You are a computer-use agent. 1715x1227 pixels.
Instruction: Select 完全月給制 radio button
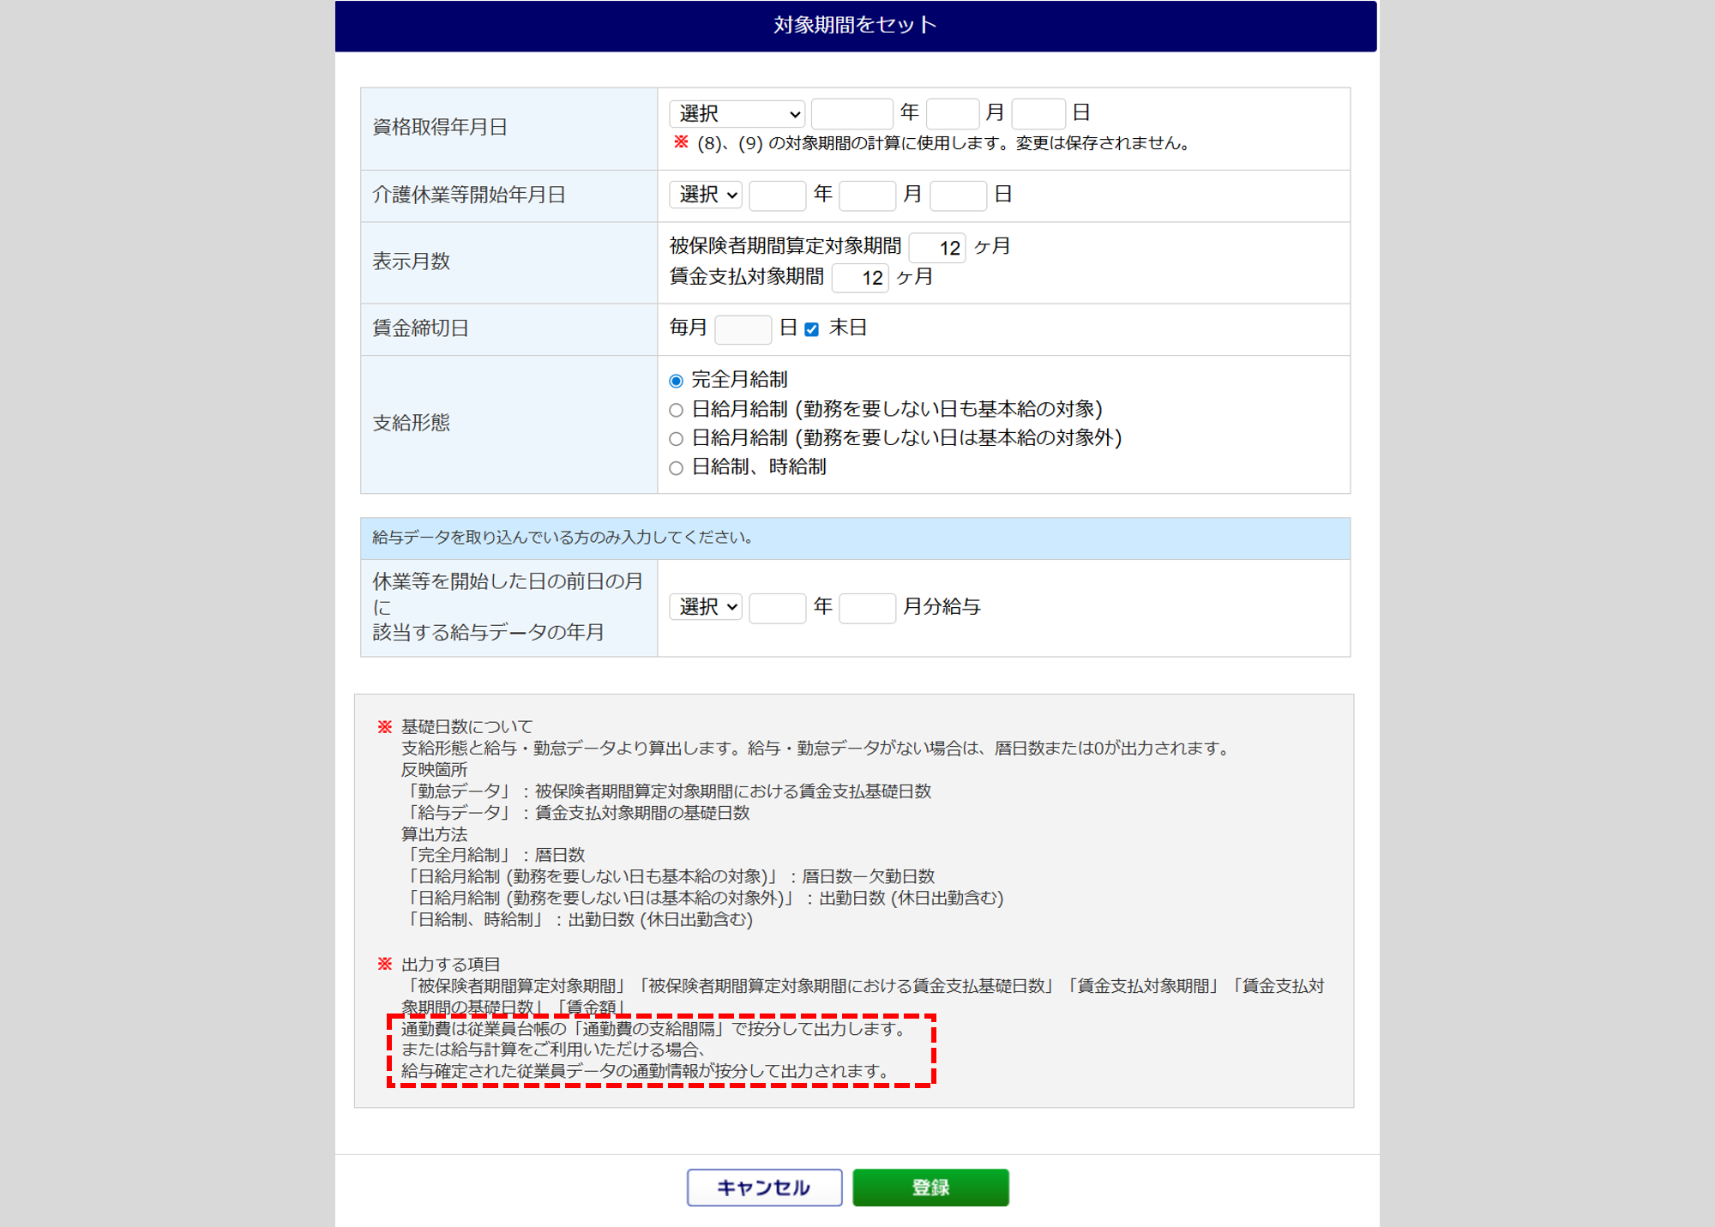point(676,381)
